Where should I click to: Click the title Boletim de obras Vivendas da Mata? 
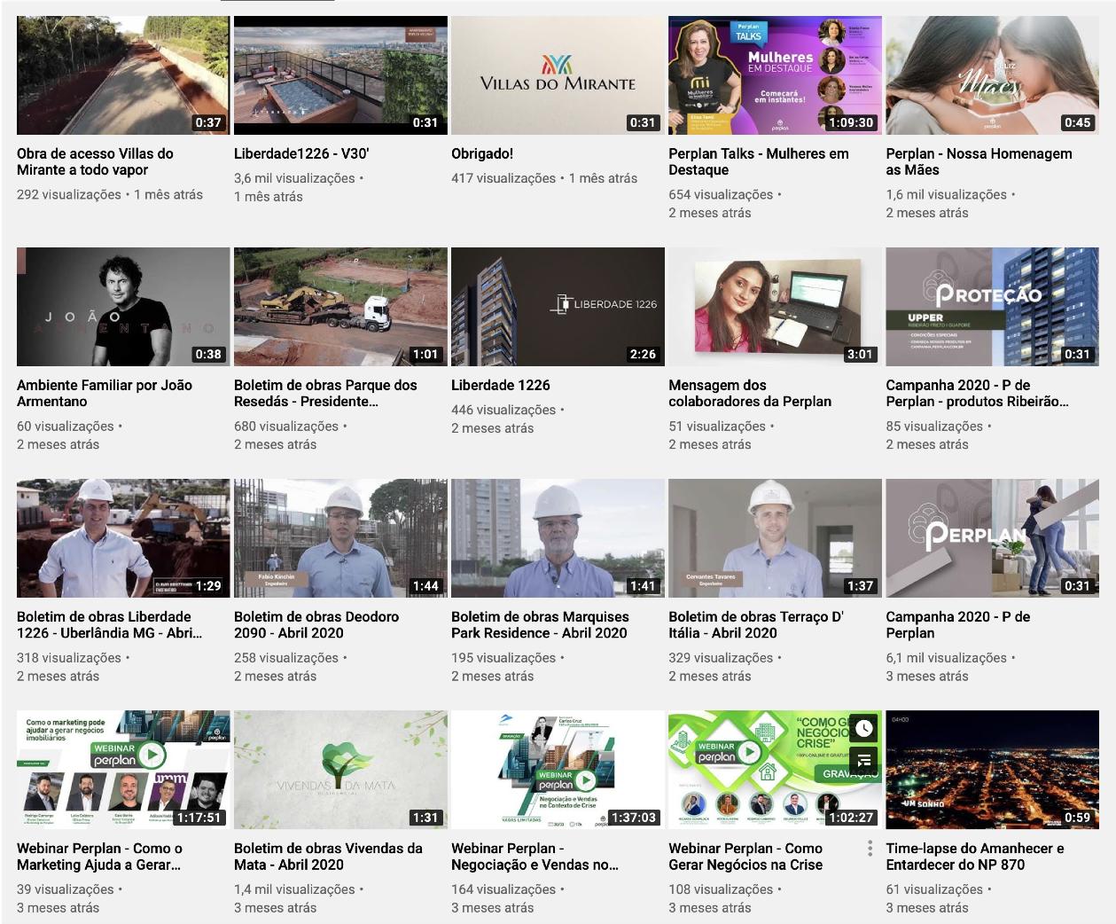[328, 856]
